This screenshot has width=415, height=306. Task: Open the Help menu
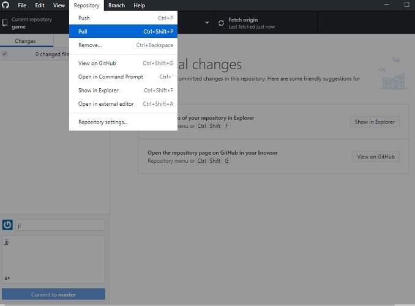click(139, 6)
